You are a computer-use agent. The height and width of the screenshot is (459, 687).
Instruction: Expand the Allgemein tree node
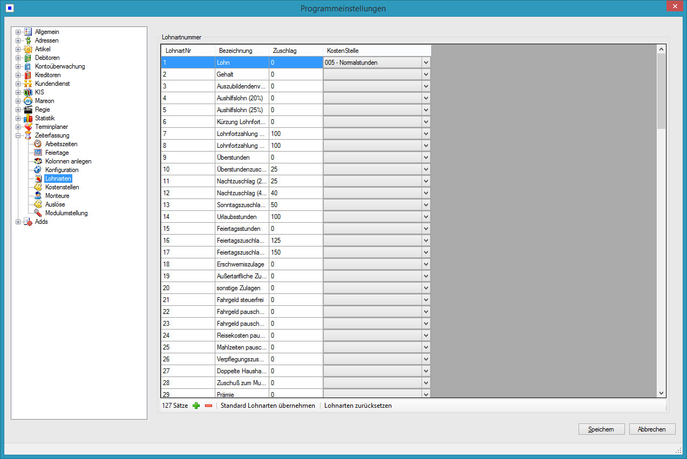18,32
